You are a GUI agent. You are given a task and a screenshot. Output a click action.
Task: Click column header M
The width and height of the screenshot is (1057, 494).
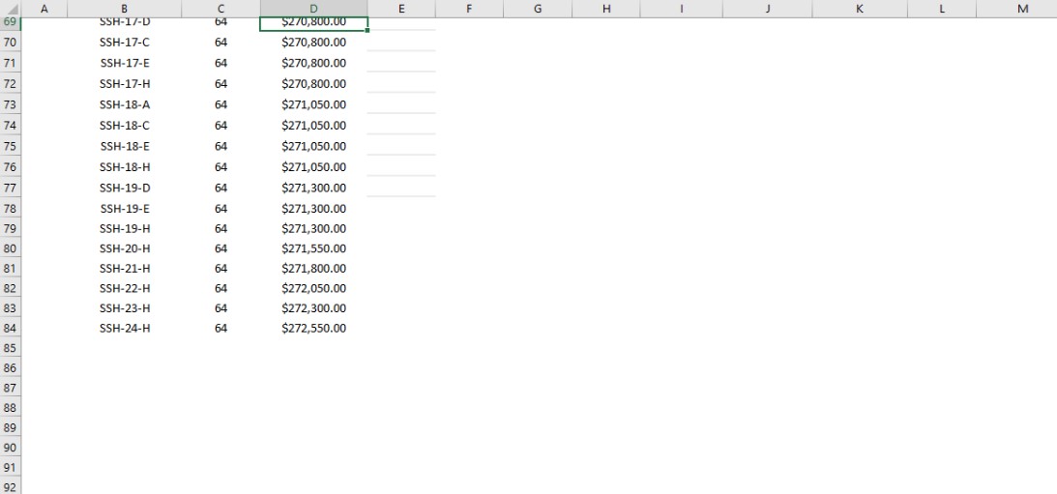click(1023, 9)
